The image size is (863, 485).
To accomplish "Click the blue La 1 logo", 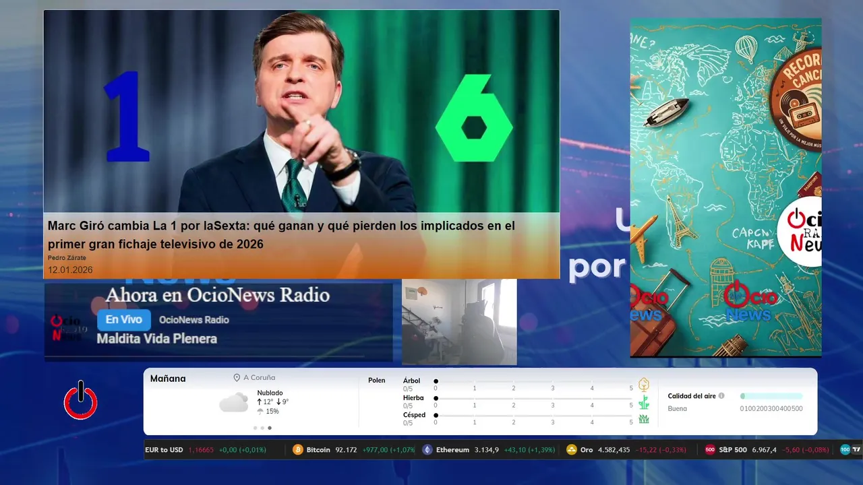I will pyautogui.click(x=126, y=116).
